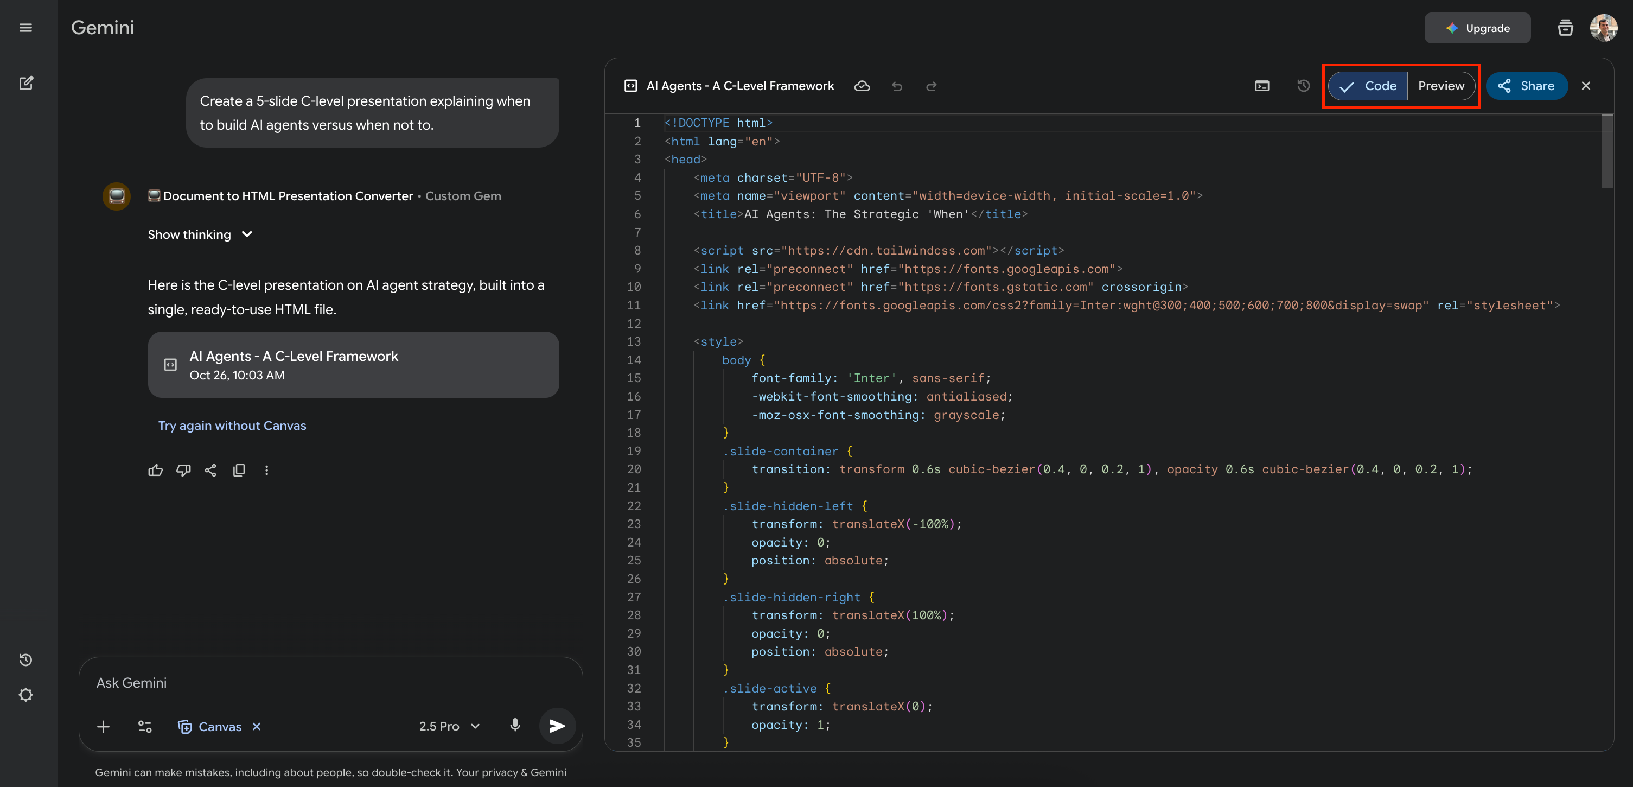The width and height of the screenshot is (1633, 787).
Task: Click the undo arrow in canvas header
Action: pos(896,86)
